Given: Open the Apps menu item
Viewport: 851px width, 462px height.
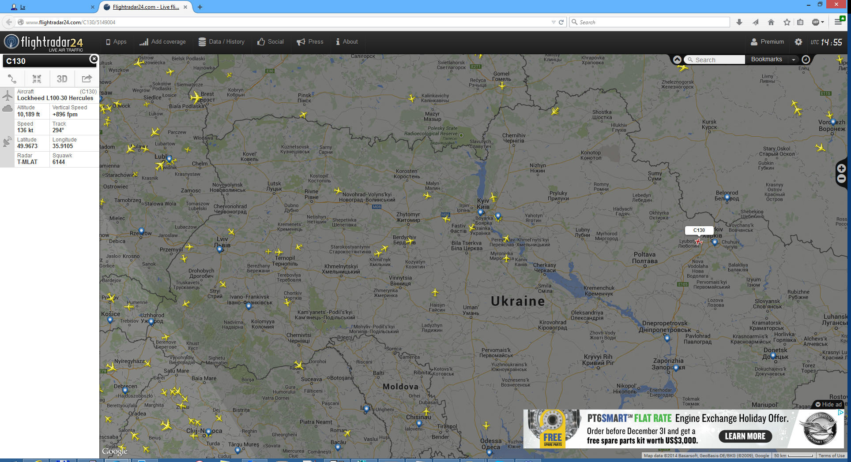Looking at the screenshot, I should point(116,42).
